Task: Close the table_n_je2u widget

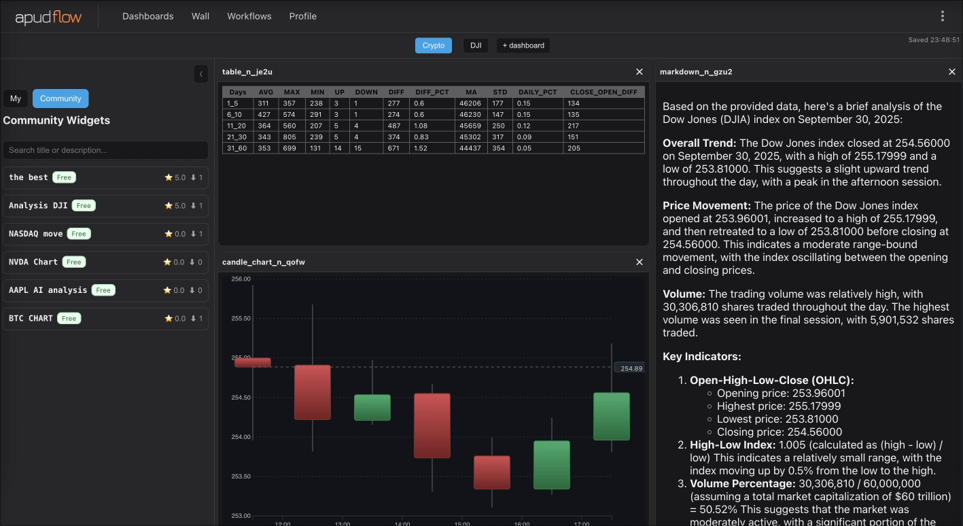Action: click(639, 71)
